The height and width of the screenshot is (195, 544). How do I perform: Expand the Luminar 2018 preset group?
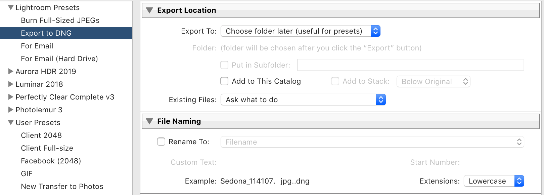(11, 84)
